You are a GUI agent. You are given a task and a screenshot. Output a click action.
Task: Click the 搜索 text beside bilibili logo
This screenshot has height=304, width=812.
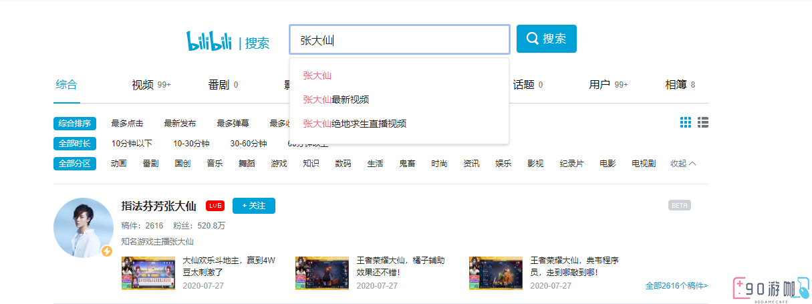[x=257, y=43]
